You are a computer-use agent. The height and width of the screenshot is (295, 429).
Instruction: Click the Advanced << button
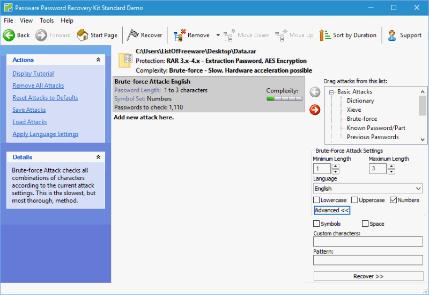coord(332,210)
